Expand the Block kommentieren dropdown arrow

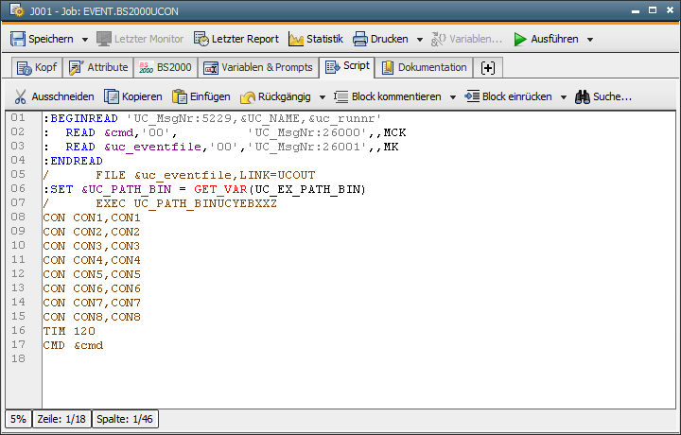coord(452,97)
